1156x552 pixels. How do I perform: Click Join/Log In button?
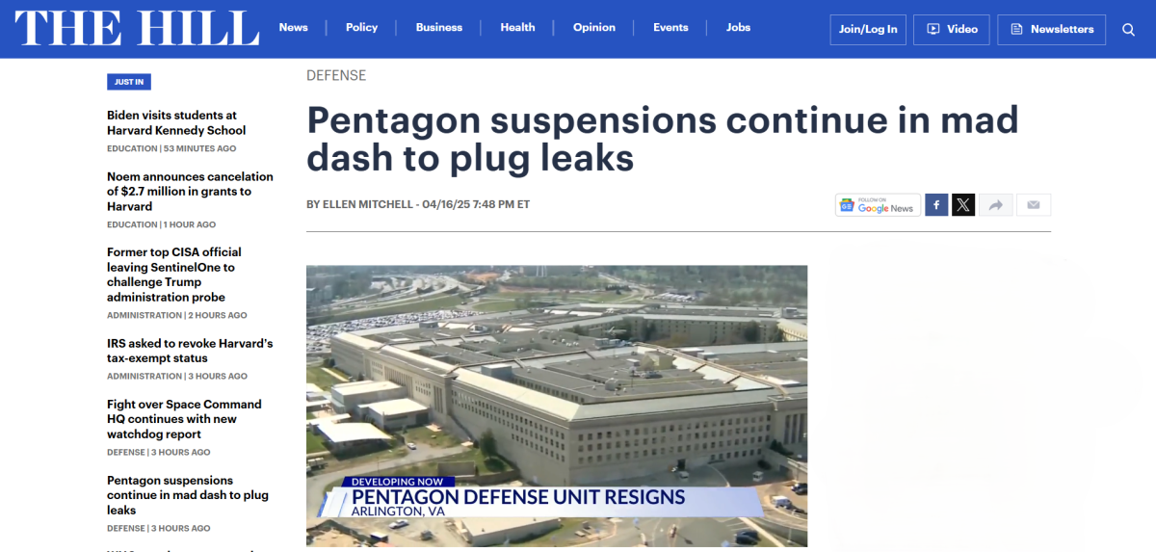coord(868,30)
